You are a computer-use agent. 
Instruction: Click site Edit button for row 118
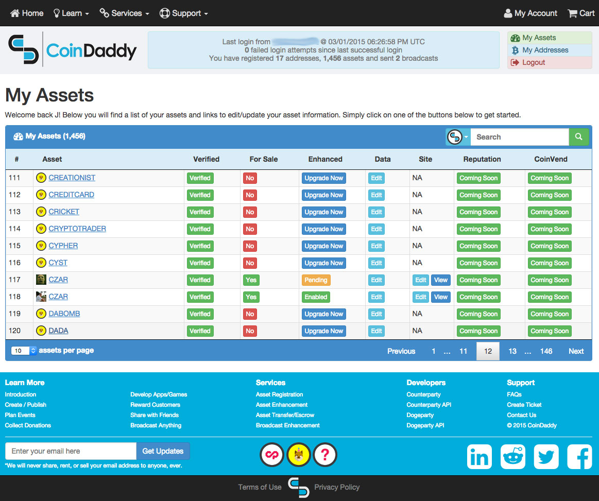pyautogui.click(x=421, y=297)
